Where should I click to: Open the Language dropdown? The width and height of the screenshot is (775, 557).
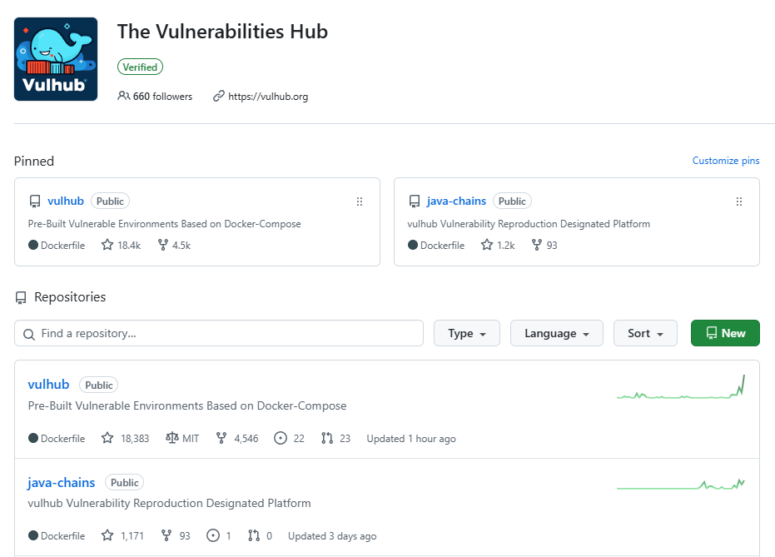click(x=557, y=334)
